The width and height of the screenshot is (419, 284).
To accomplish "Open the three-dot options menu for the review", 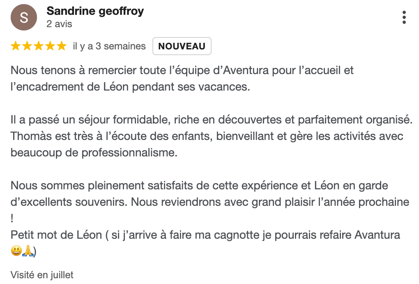I will tap(404, 17).
